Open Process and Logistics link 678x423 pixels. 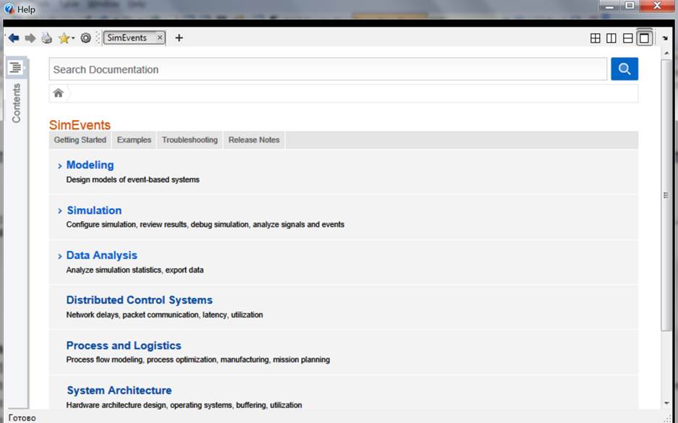tap(124, 345)
